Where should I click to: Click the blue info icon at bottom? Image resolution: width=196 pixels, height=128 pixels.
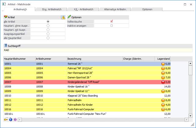coord(10,119)
